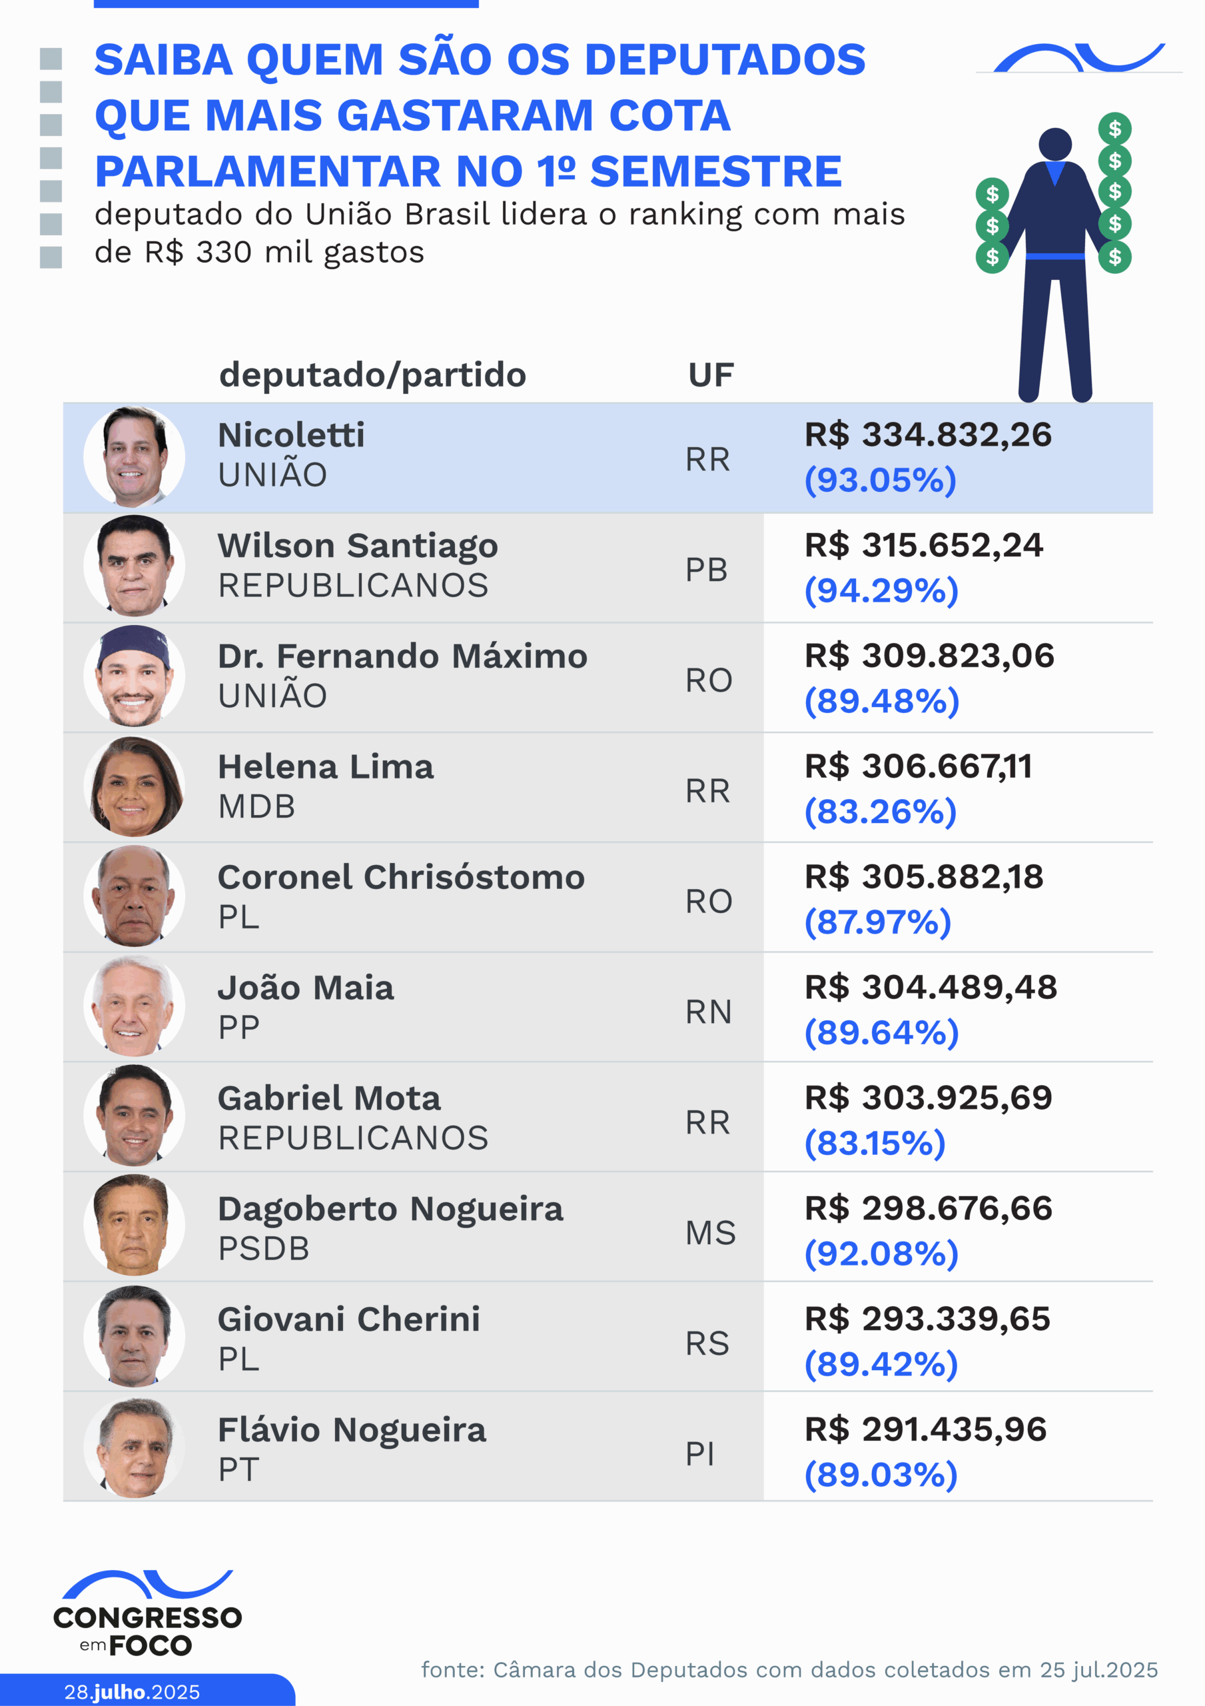1205x1706 pixels.
Task: Click the 'UF' column header
Action: 711,375
